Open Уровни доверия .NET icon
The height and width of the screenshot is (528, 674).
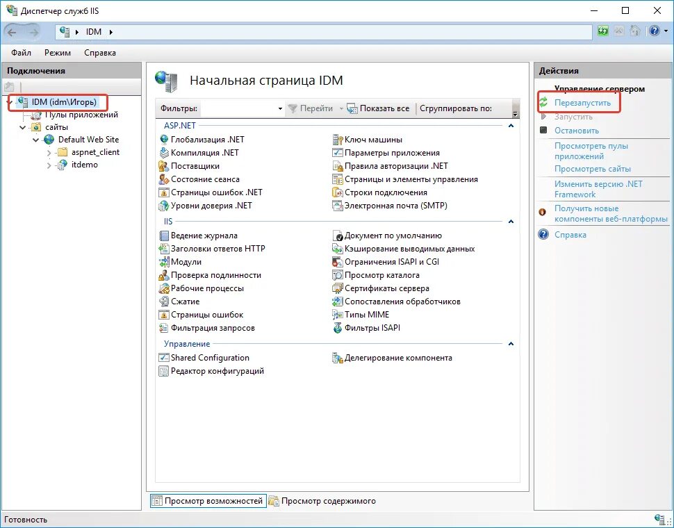click(164, 206)
